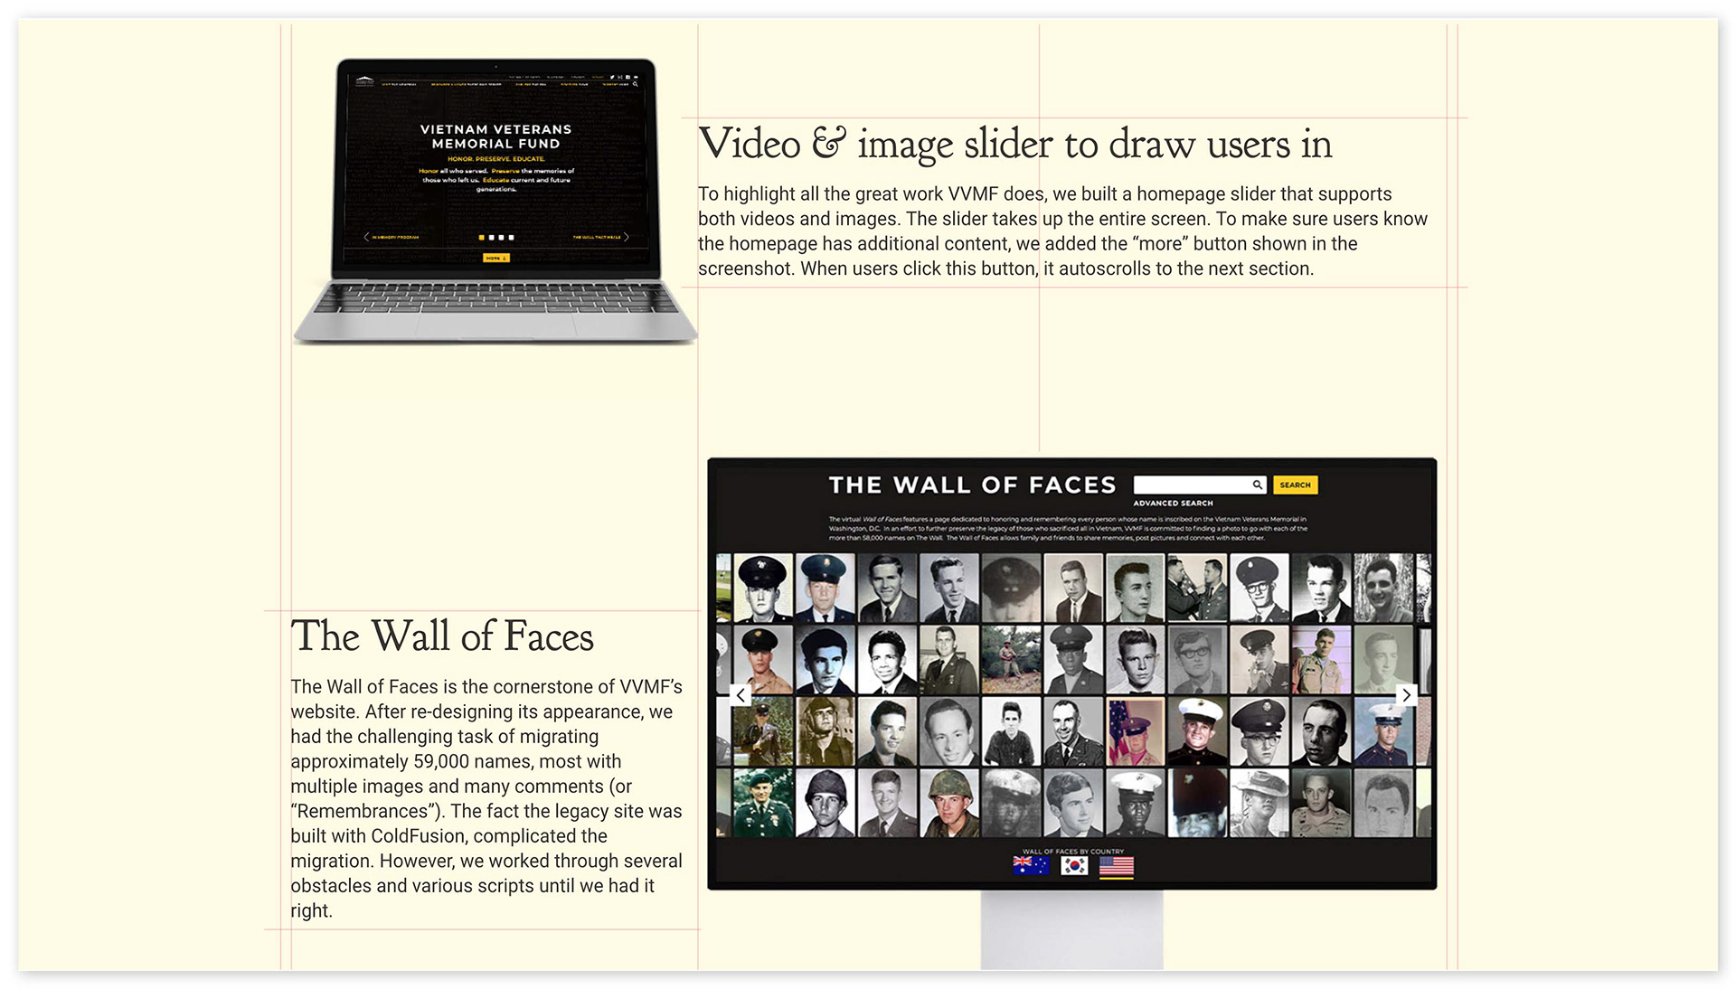Open the photo of soldier in camouflage helmet
Screen dimensions: 1736x989
coord(948,803)
